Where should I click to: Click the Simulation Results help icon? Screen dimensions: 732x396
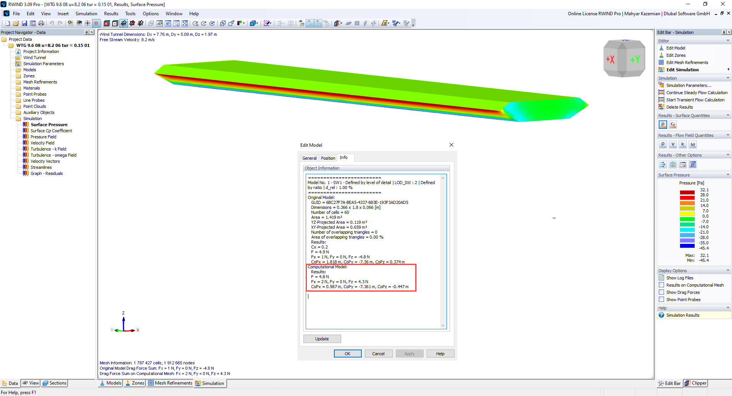coord(661,315)
